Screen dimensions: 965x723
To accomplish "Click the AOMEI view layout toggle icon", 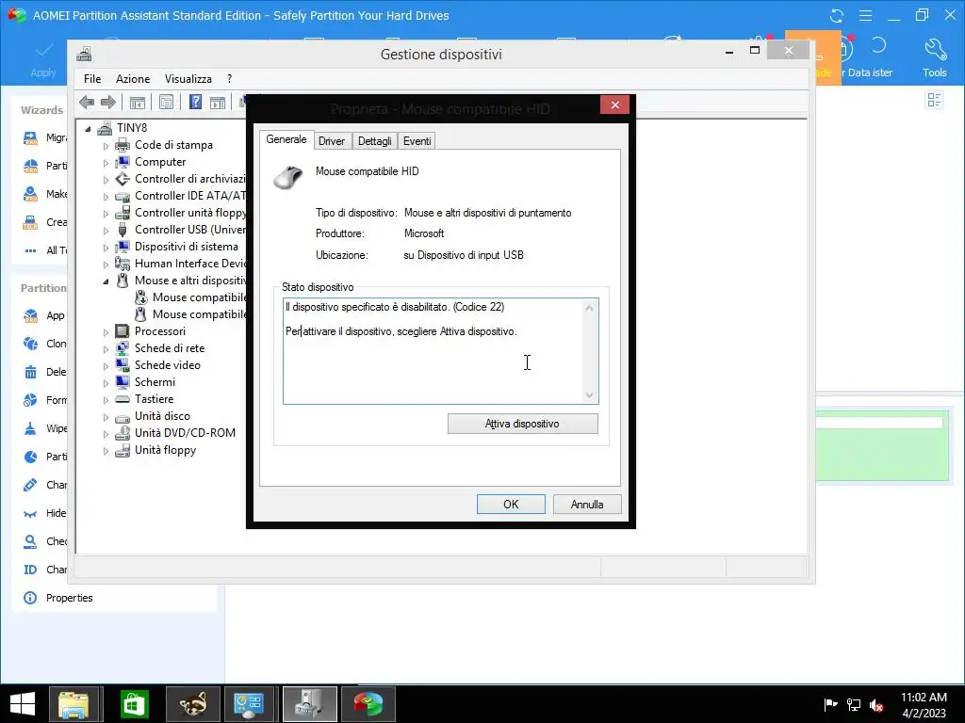I will (x=934, y=100).
